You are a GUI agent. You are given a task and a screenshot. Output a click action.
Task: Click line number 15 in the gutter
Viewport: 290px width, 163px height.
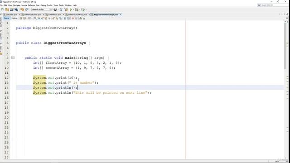(6, 92)
